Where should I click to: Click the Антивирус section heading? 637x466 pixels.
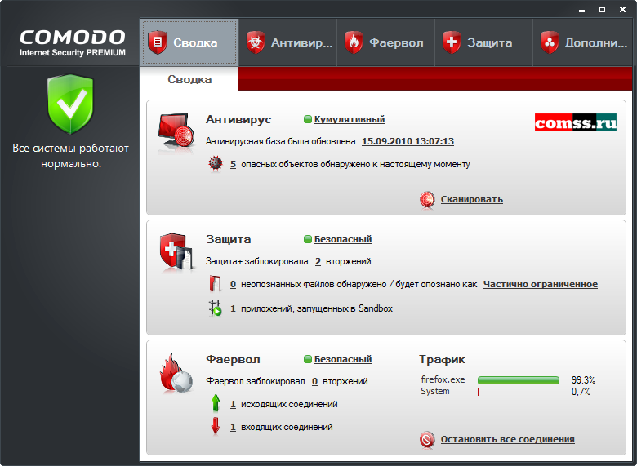(238, 119)
